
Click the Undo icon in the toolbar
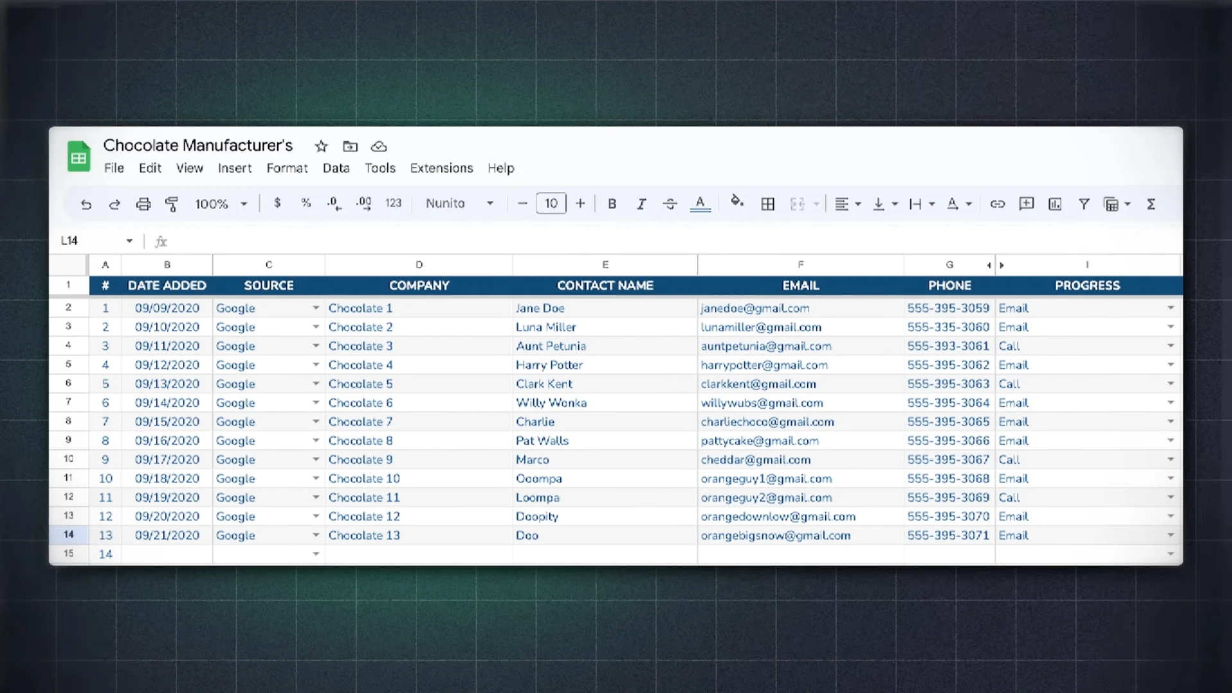(x=86, y=204)
